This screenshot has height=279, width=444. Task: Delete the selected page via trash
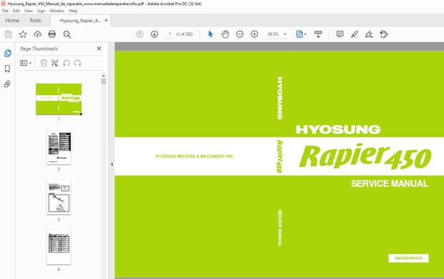44,63
